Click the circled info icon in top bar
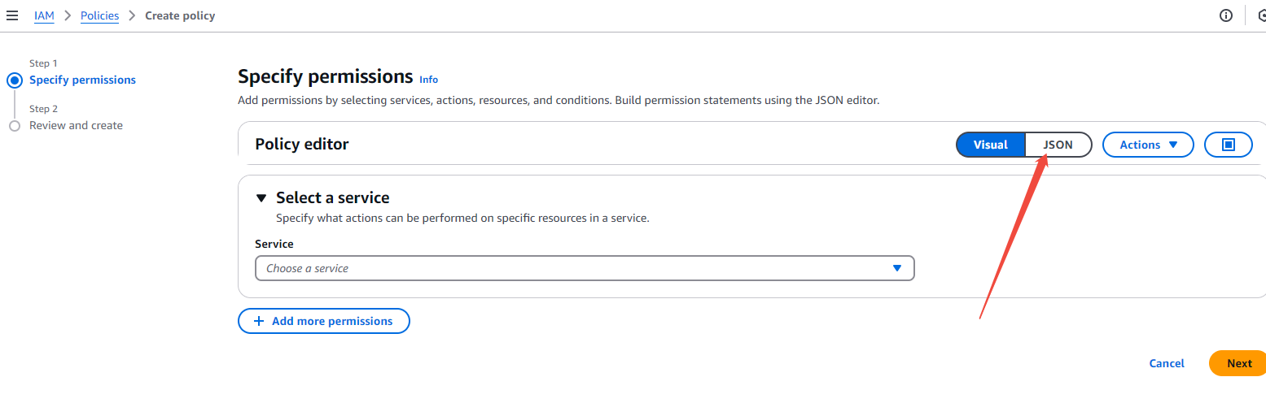 1225,15
